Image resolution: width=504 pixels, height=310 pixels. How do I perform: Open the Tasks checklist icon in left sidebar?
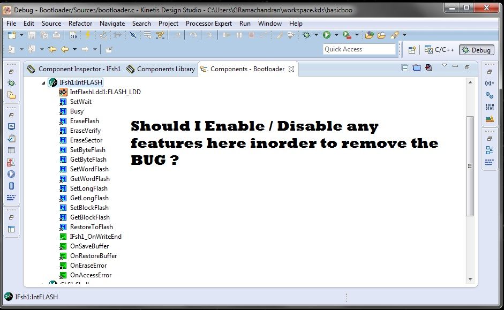[11, 139]
